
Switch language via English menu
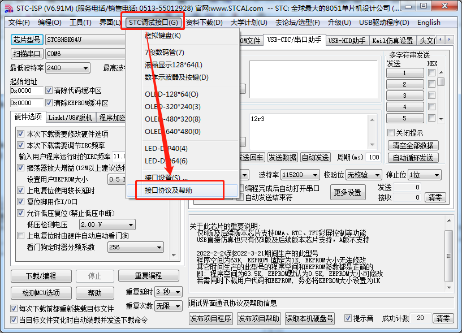(x=429, y=23)
